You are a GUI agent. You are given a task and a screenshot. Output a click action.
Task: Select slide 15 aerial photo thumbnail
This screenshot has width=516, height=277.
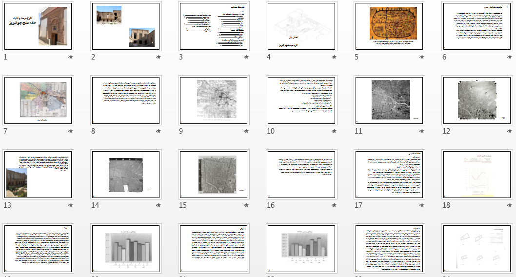coord(214,175)
